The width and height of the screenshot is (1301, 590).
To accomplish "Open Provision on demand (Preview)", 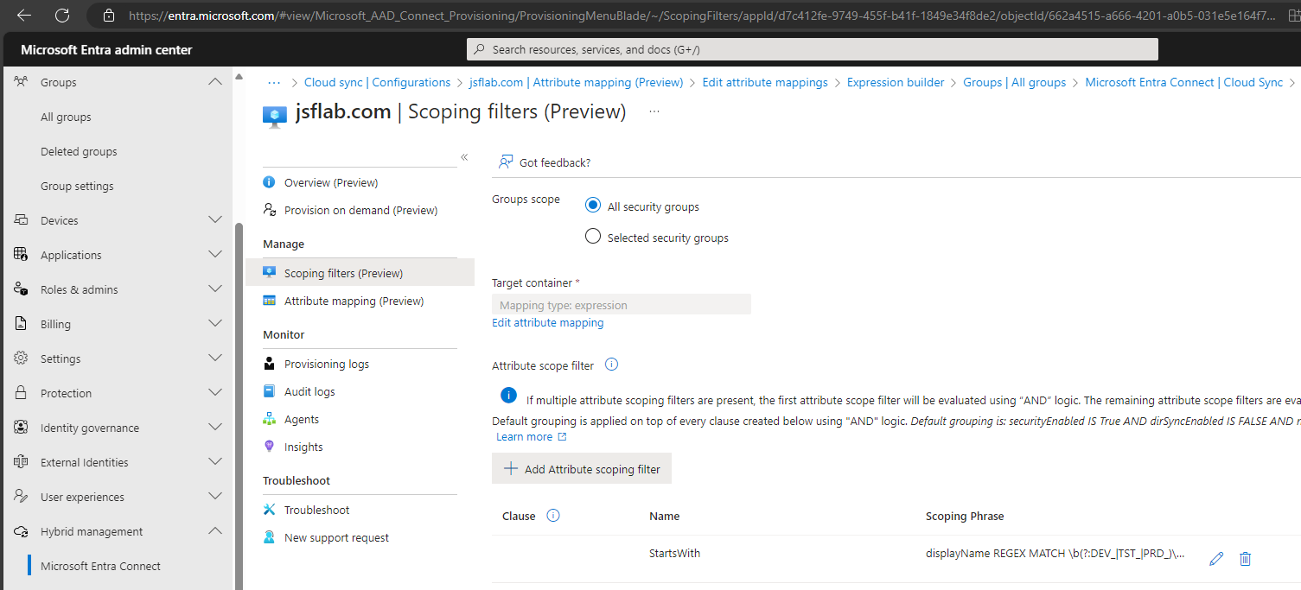I will pyautogui.click(x=360, y=210).
